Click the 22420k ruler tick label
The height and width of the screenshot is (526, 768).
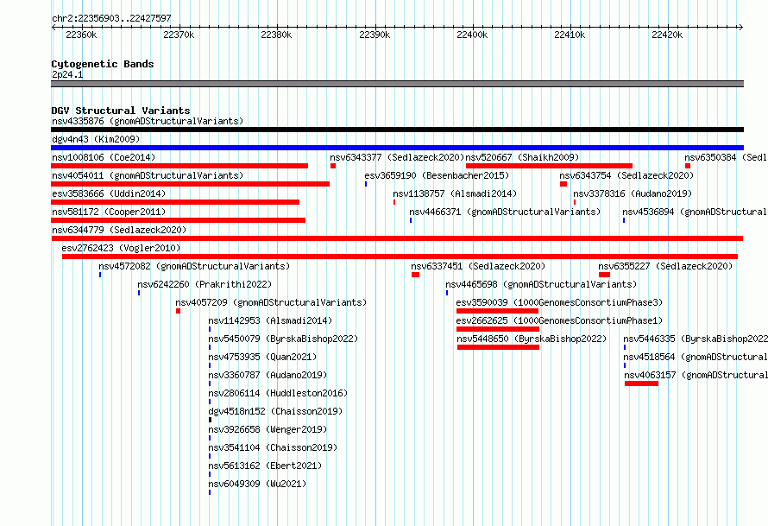667,35
